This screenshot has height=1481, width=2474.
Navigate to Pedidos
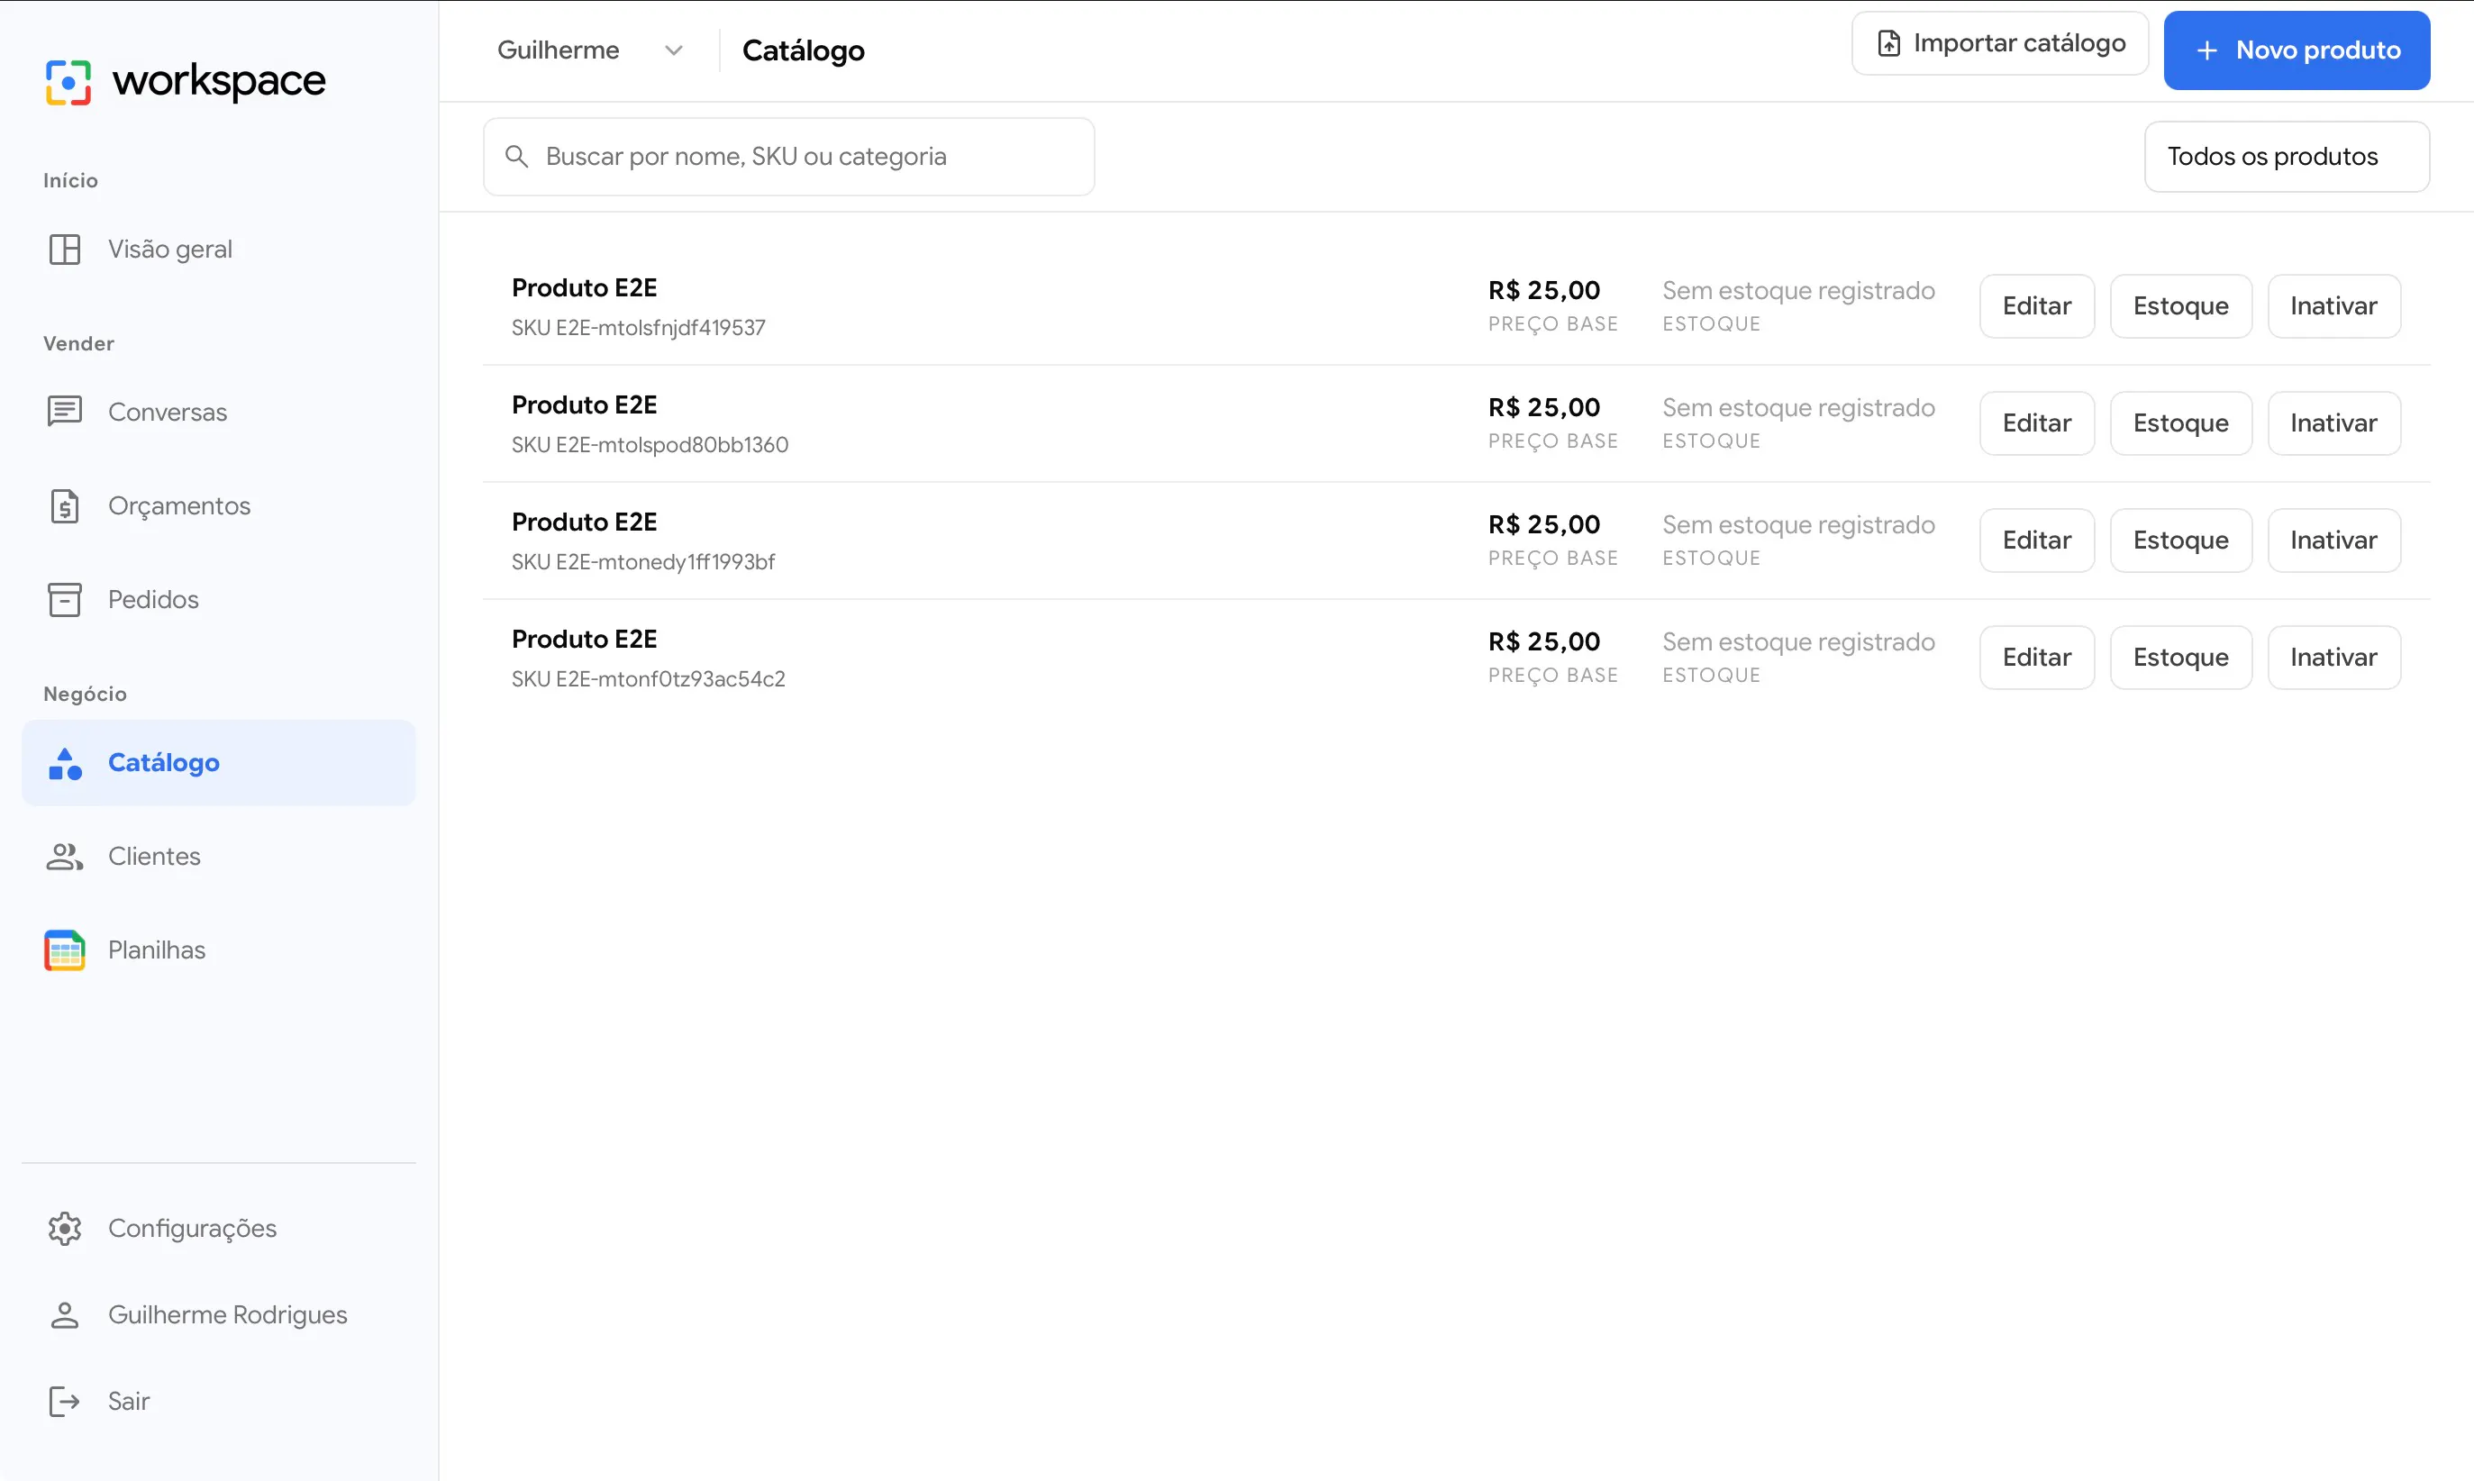click(x=219, y=600)
